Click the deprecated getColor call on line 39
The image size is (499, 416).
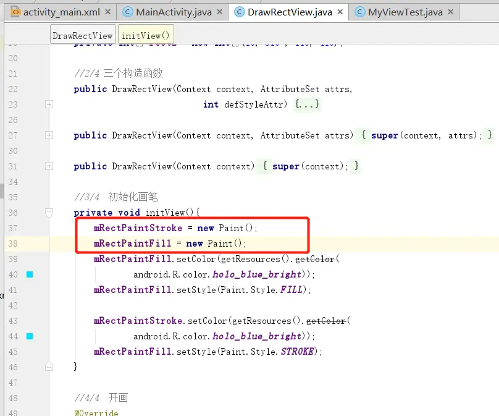[315, 259]
